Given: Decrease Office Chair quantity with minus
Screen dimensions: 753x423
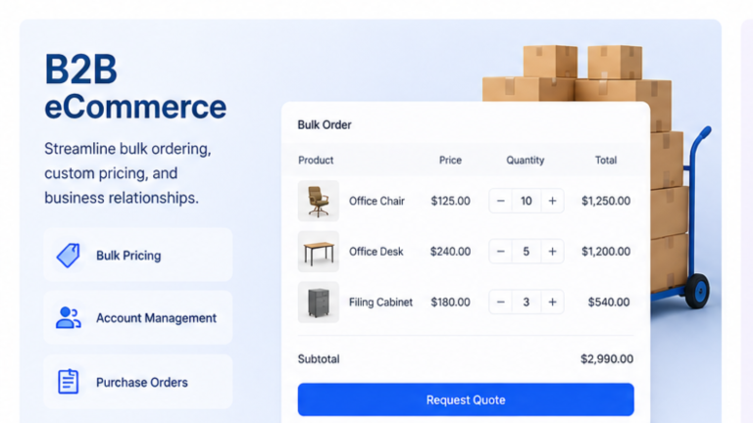Looking at the screenshot, I should tap(500, 201).
